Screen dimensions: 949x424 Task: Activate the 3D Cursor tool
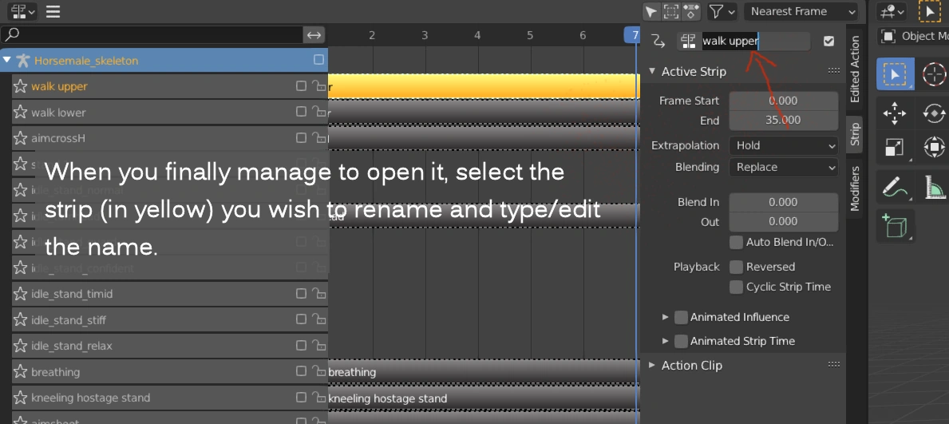point(933,75)
